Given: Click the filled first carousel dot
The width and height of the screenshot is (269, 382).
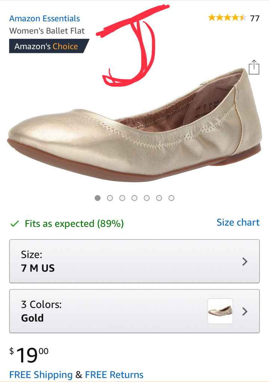Looking at the screenshot, I should tap(98, 198).
